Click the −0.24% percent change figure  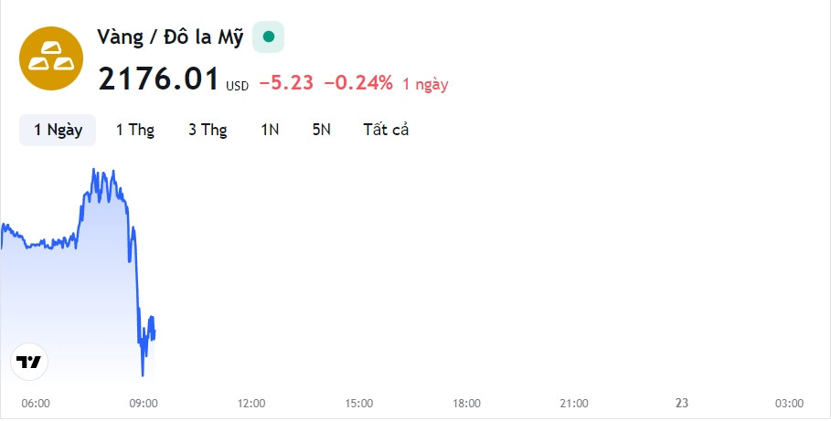click(x=358, y=83)
